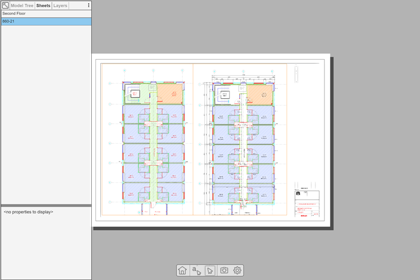
Task: Select the Sheets tab
Action: pos(43,5)
